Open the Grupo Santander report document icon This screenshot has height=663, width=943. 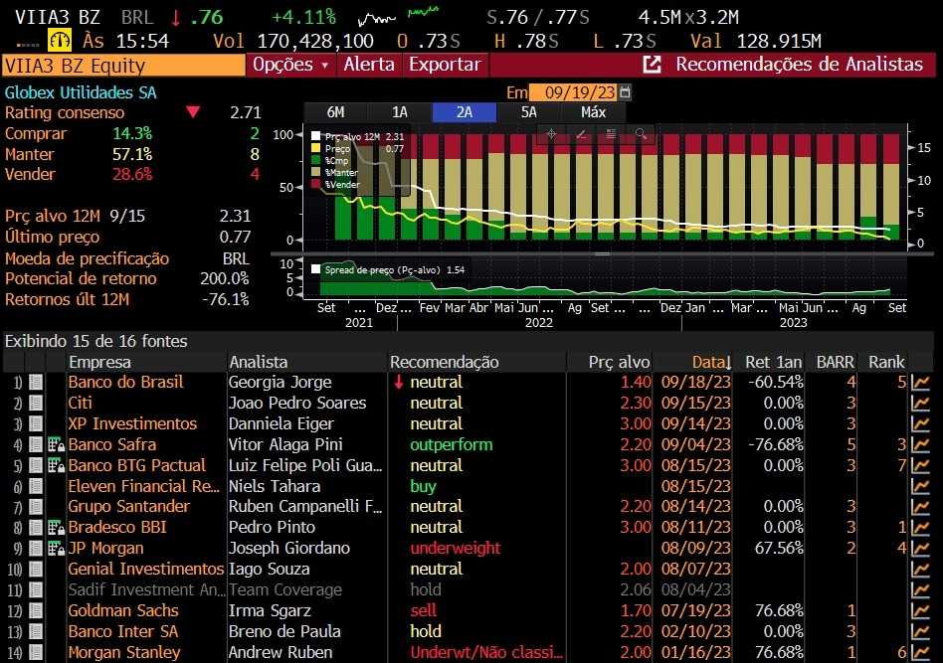point(36,507)
